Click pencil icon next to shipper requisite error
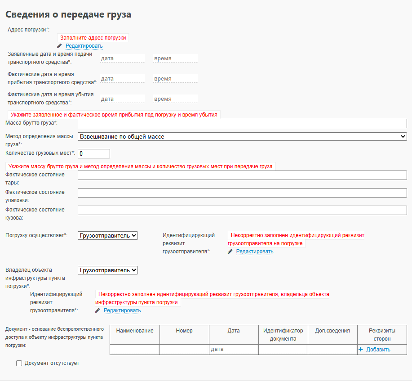 click(230, 252)
